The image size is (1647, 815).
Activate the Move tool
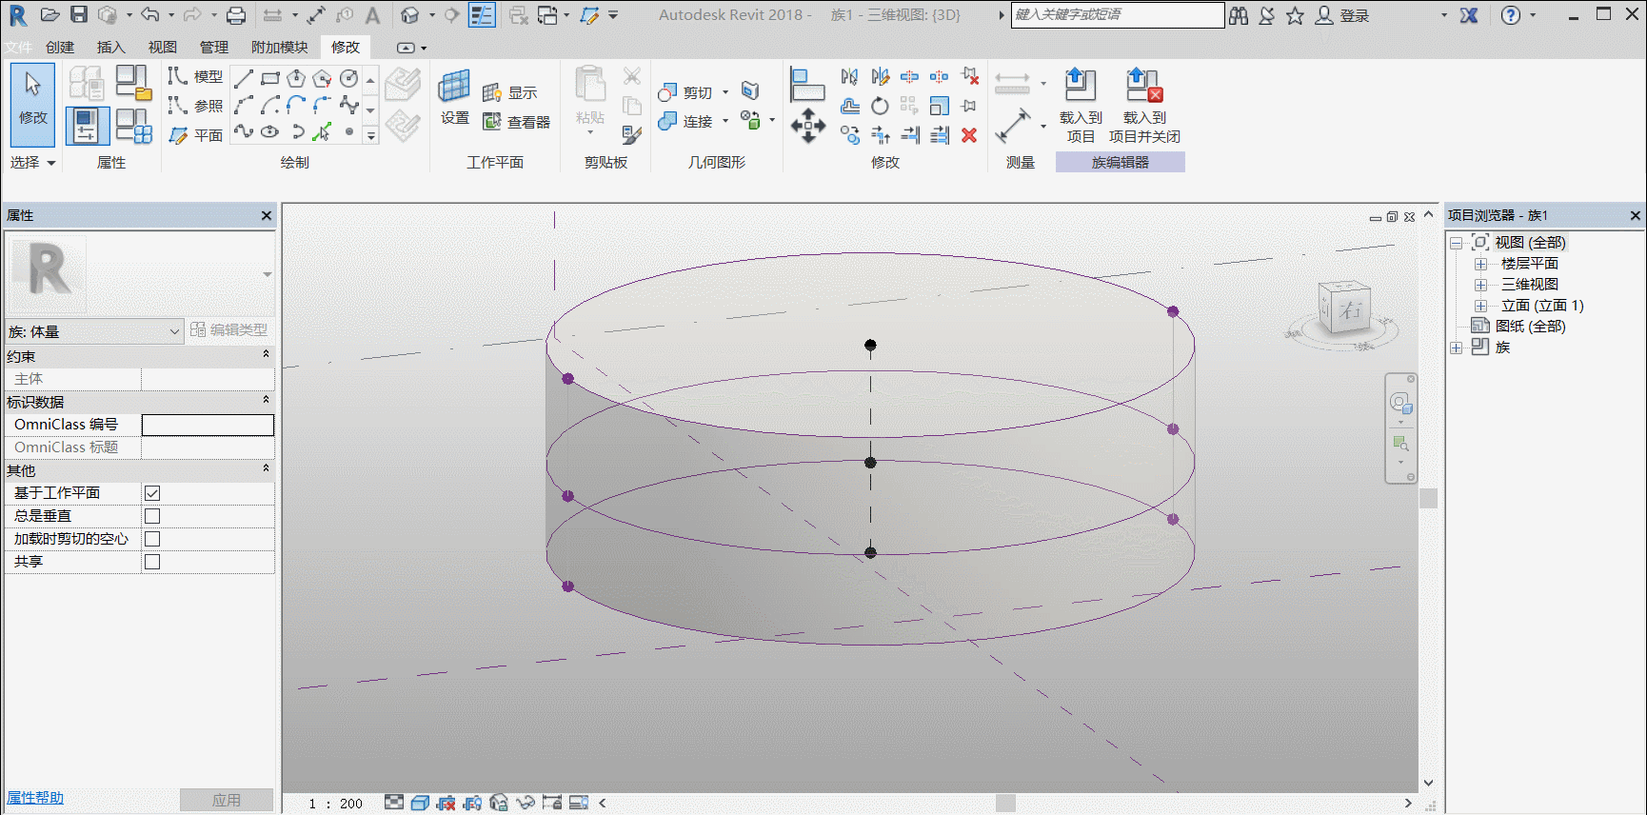pyautogui.click(x=807, y=126)
